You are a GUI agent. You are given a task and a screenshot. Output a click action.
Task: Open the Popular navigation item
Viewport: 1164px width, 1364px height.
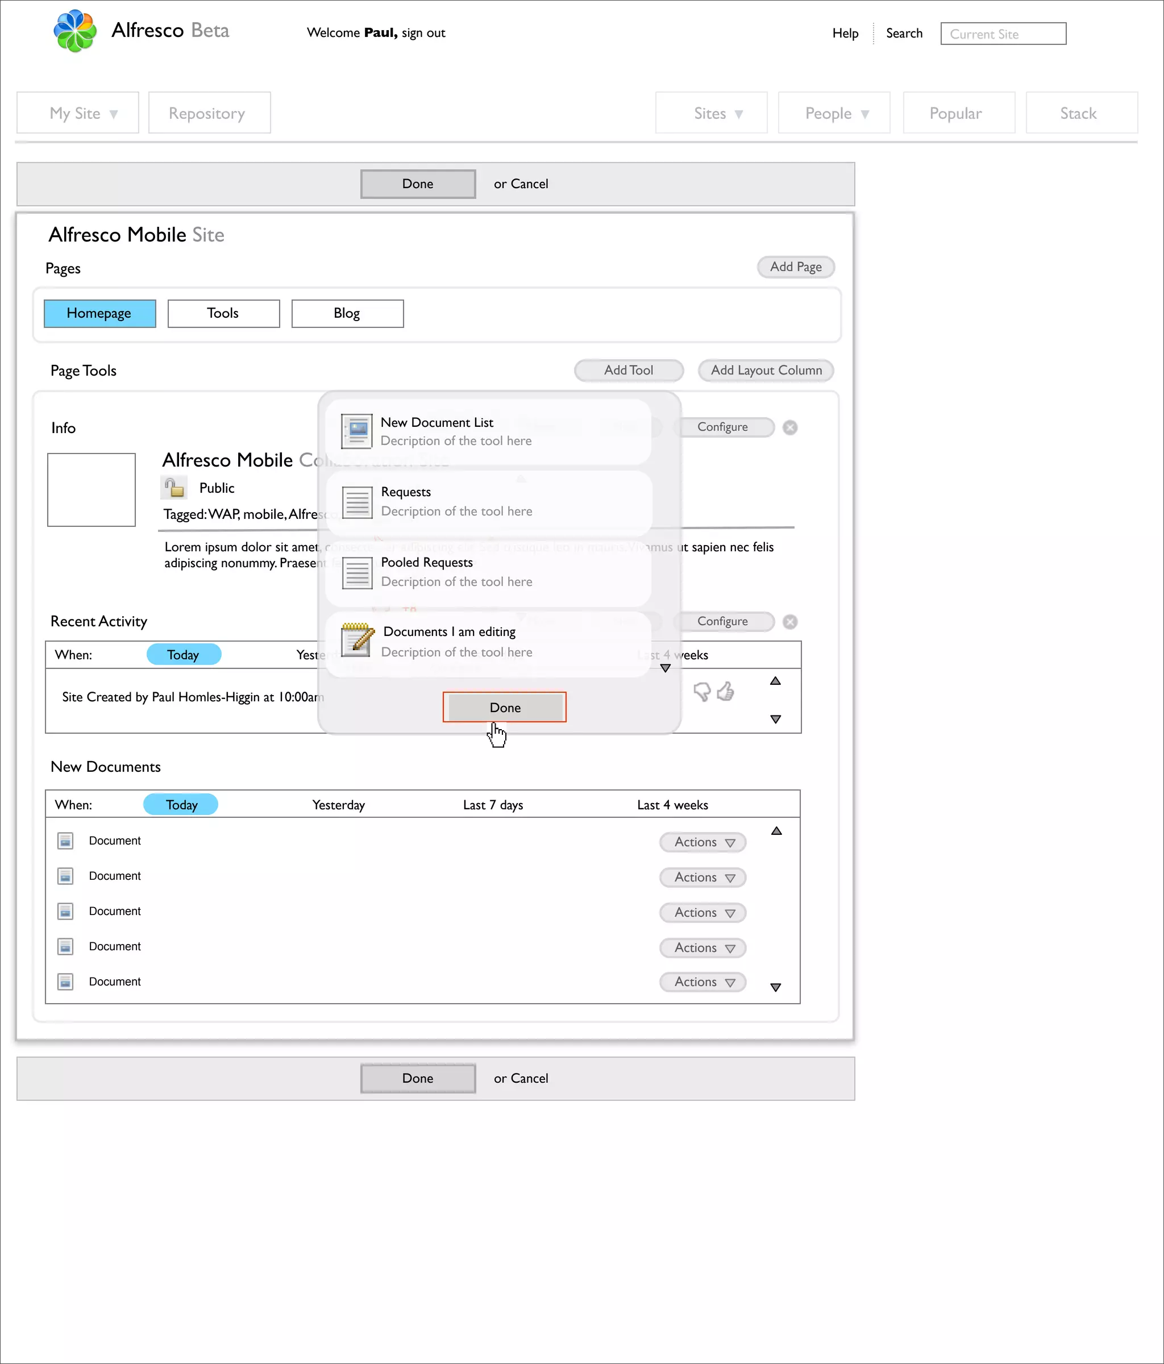959,113
